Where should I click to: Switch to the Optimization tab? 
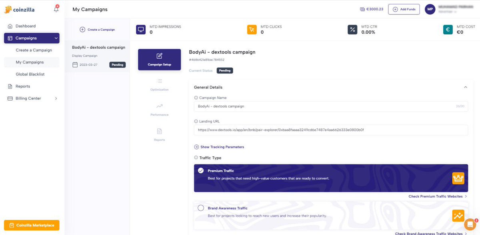[159, 84]
